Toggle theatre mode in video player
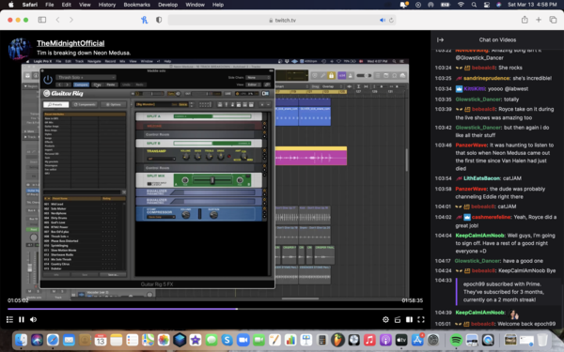The height and width of the screenshot is (352, 564). coord(409,319)
